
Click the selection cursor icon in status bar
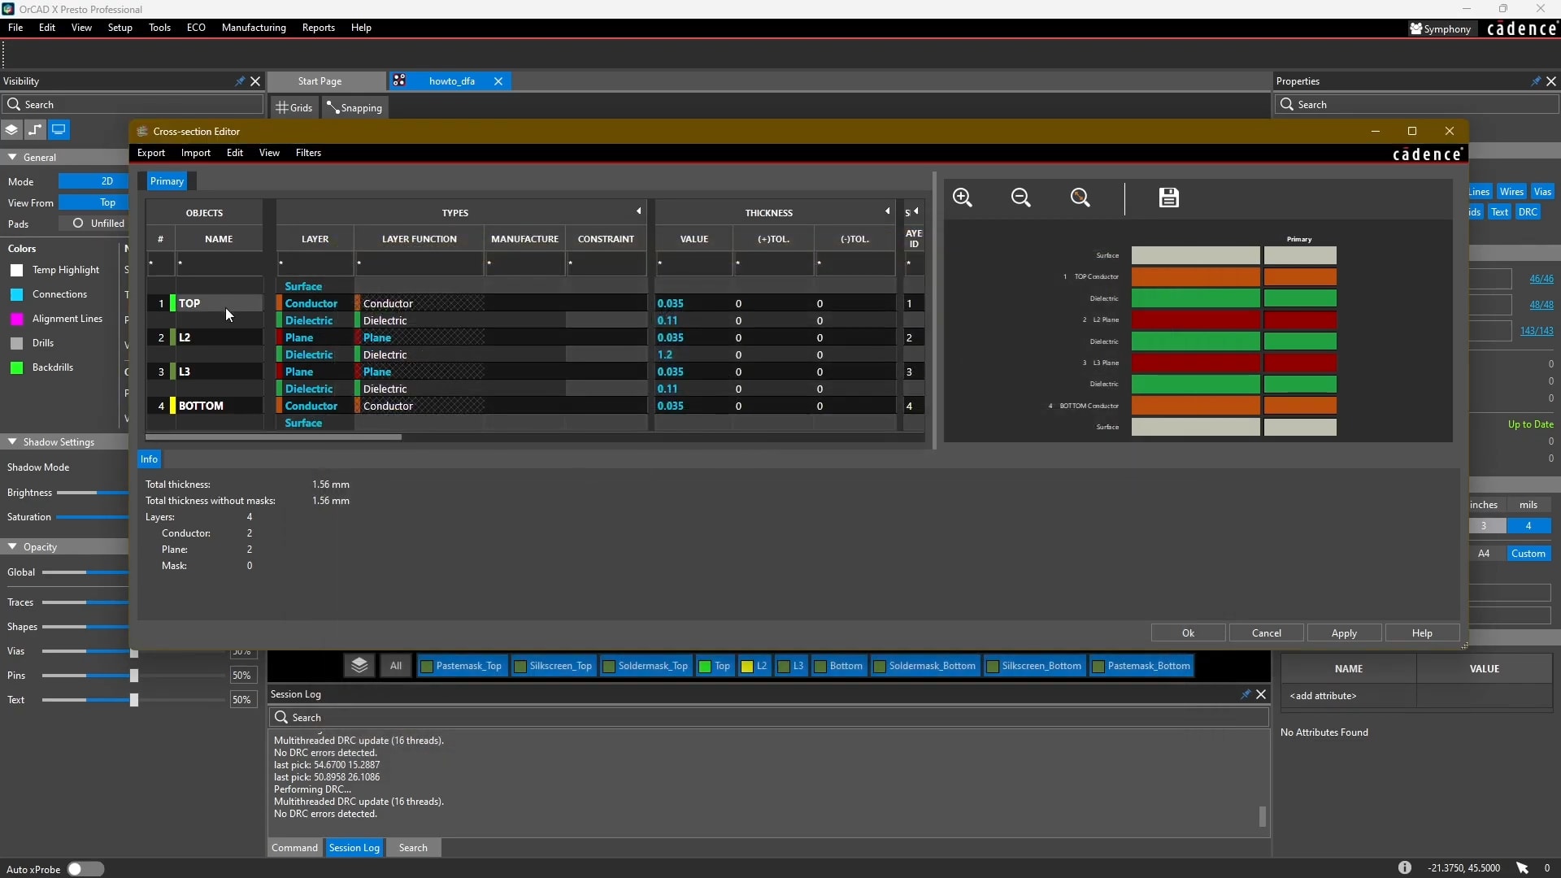[x=1523, y=867]
